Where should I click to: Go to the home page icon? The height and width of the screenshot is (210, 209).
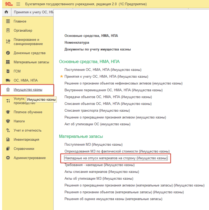6,12
